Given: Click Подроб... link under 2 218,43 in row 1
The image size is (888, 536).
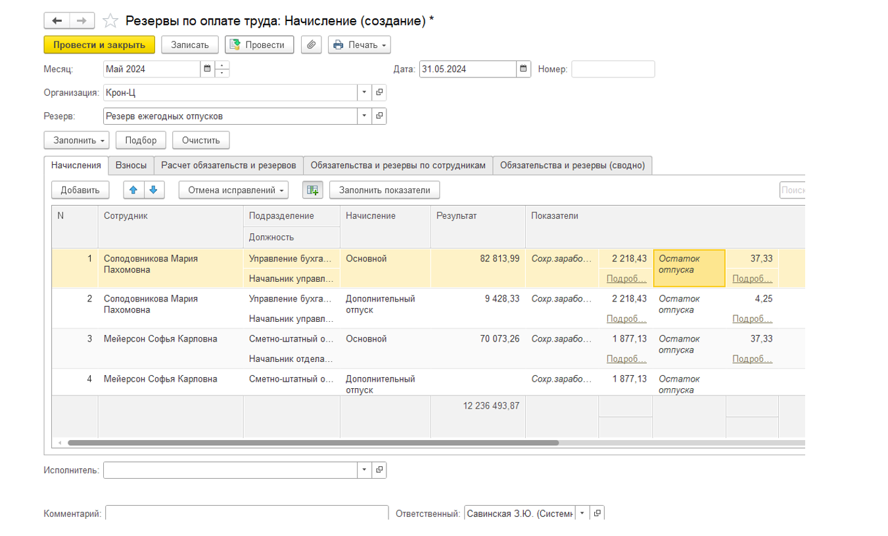Looking at the screenshot, I should tap(626, 279).
